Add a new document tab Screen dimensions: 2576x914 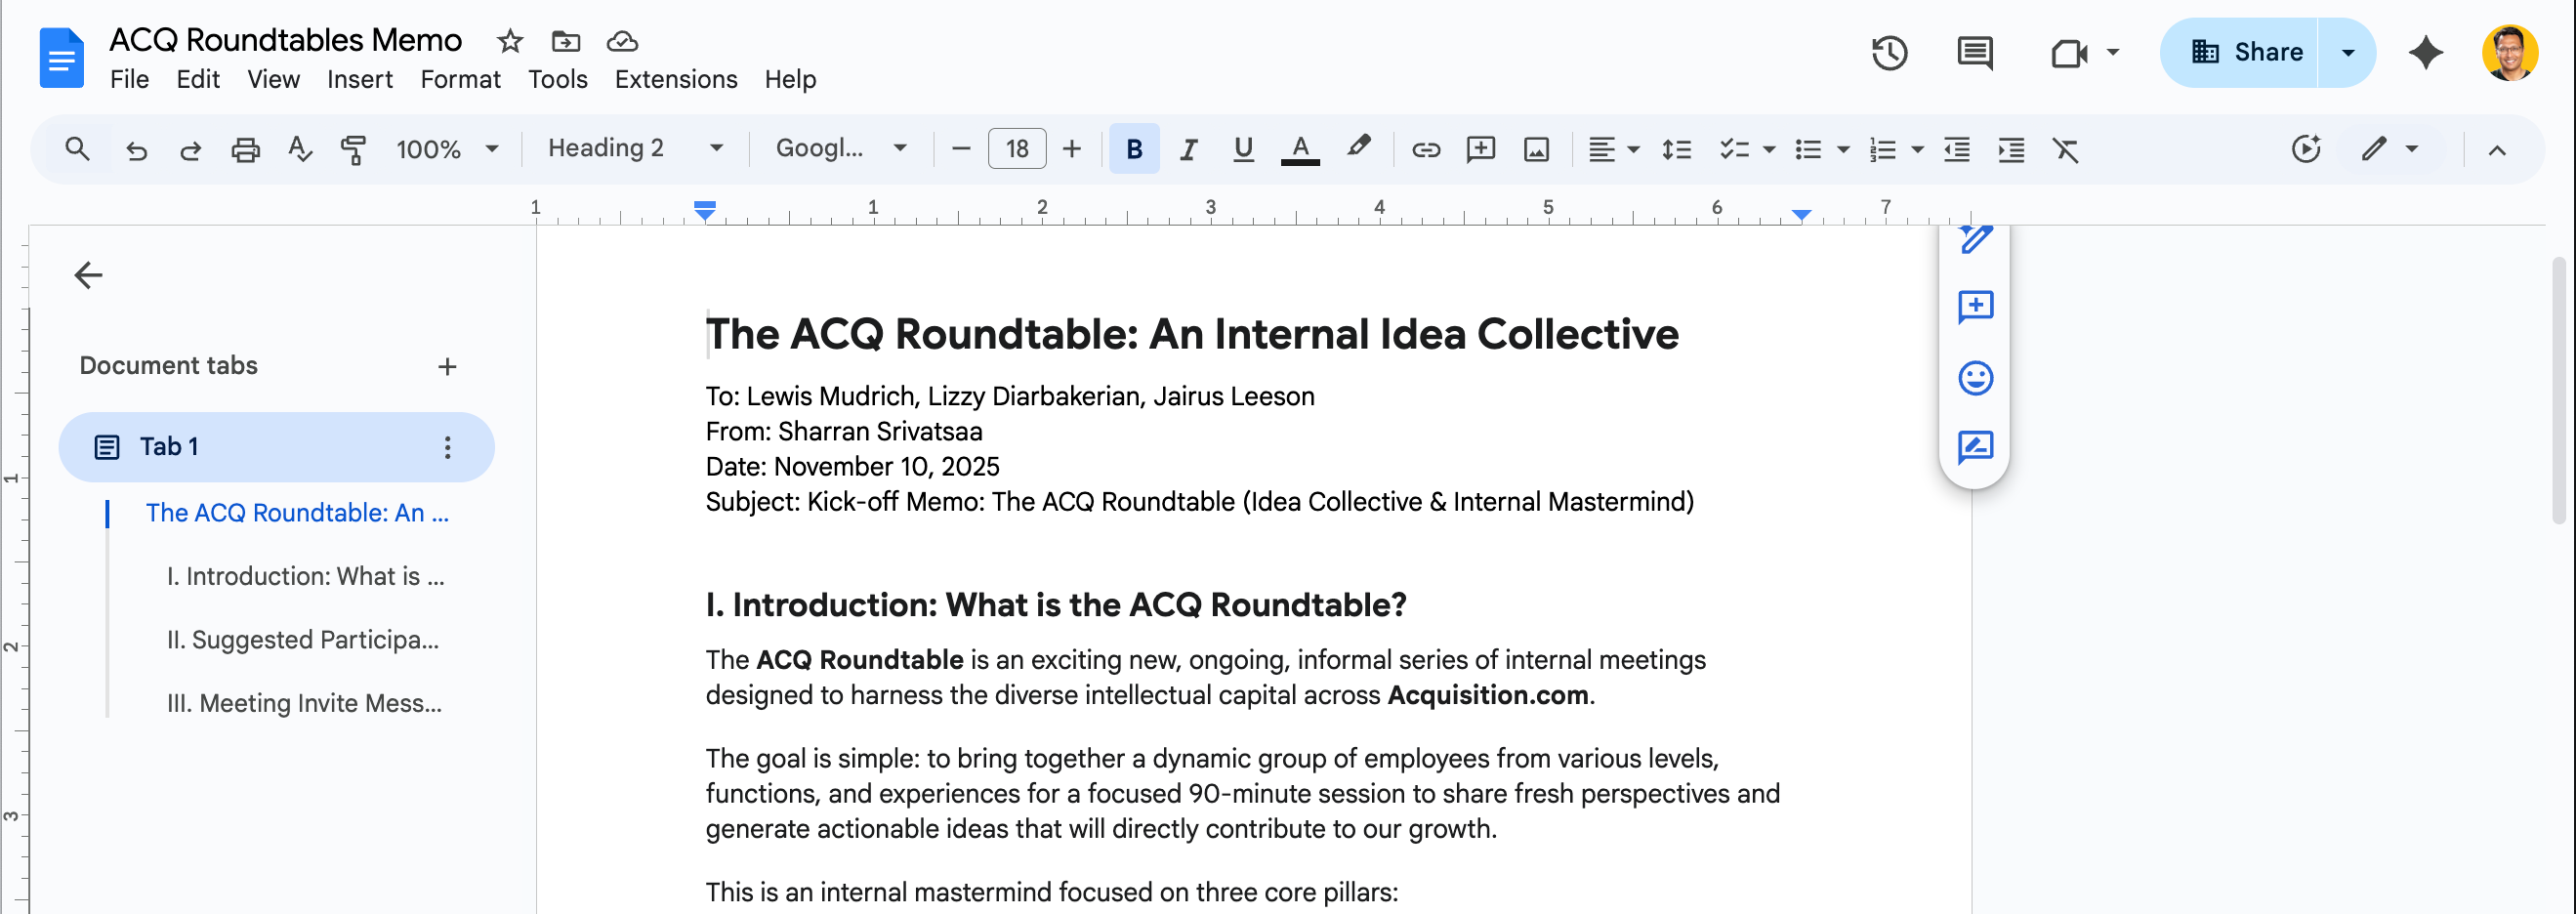(x=447, y=367)
